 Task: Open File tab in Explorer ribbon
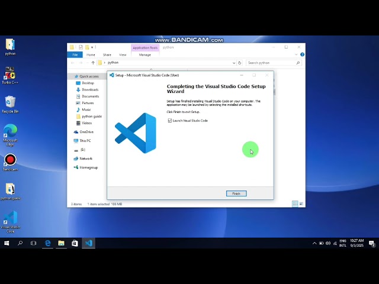[75, 55]
